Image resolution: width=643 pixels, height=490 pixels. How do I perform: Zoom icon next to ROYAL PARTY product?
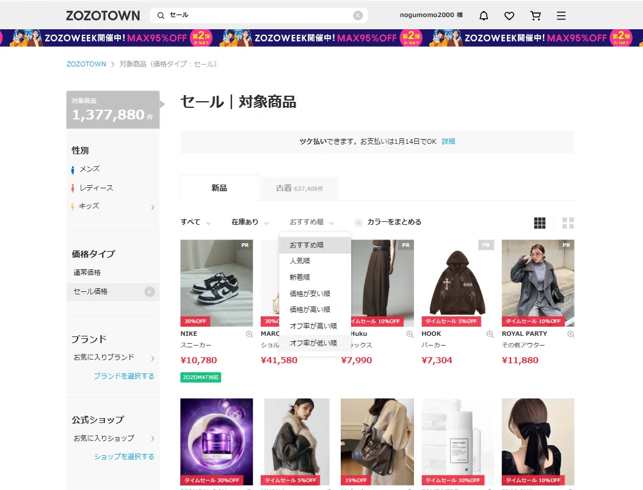click(x=570, y=334)
